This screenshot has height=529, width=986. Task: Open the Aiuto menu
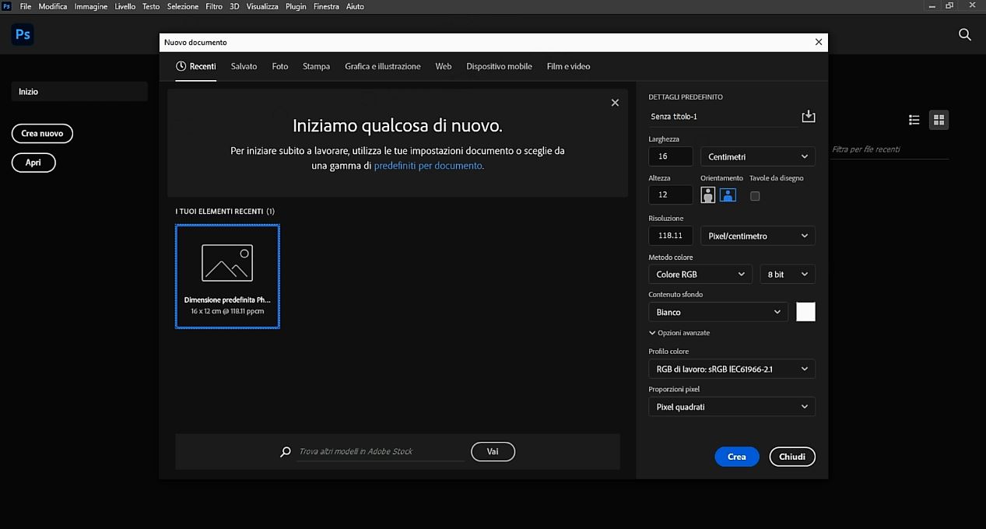(355, 6)
